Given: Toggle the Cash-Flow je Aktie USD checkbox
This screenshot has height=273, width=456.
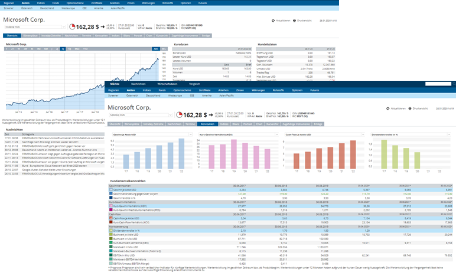Looking at the screenshot, I should tap(111, 218).
